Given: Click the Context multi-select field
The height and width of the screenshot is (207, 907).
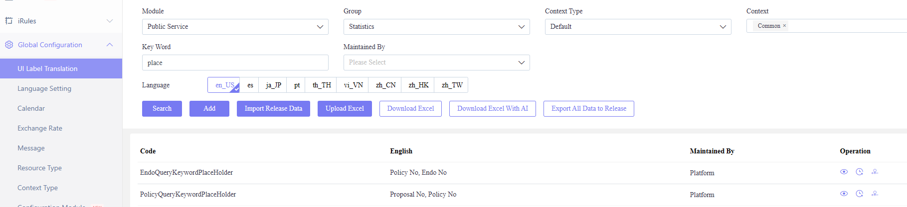Looking at the screenshot, I should pyautogui.click(x=827, y=26).
